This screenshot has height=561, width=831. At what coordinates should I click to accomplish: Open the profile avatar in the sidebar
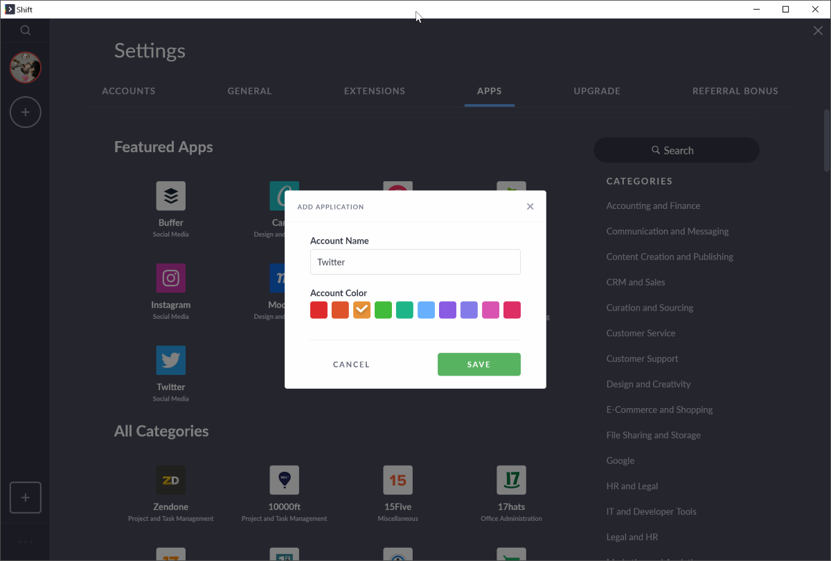(26, 68)
